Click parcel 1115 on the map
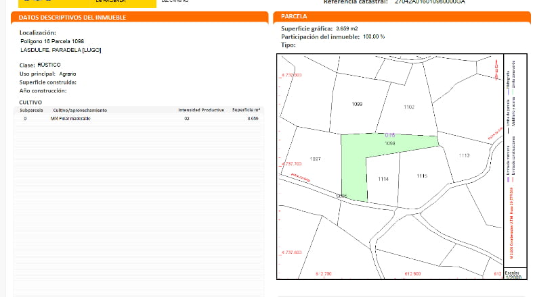The image size is (535, 297). pos(422,176)
